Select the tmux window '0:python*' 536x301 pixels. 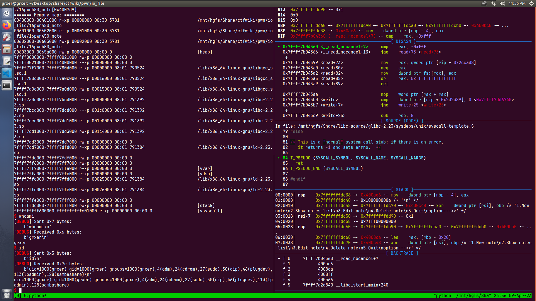coord(35,296)
